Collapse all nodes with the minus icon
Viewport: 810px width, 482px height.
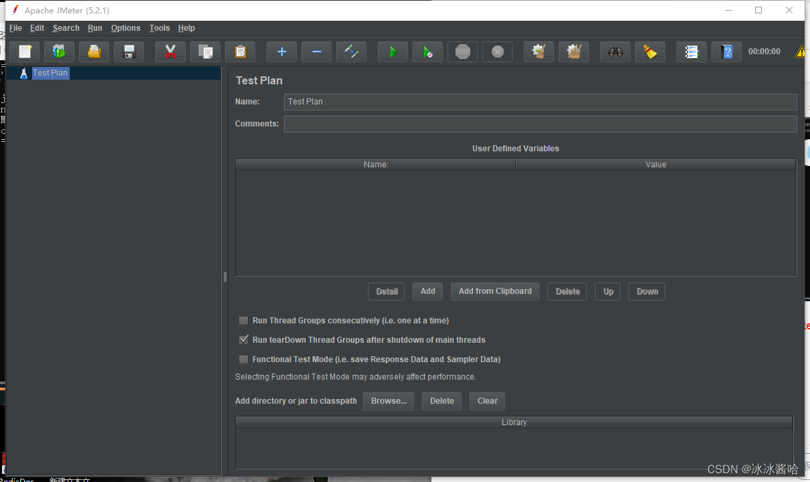[317, 52]
